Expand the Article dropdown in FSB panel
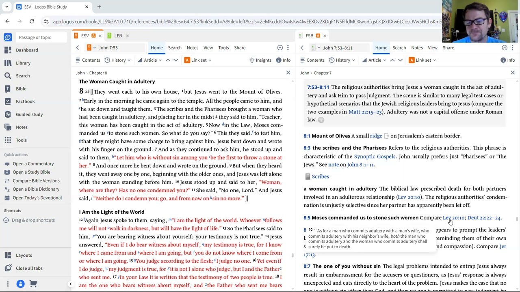This screenshot has width=520, height=292. pos(374,60)
